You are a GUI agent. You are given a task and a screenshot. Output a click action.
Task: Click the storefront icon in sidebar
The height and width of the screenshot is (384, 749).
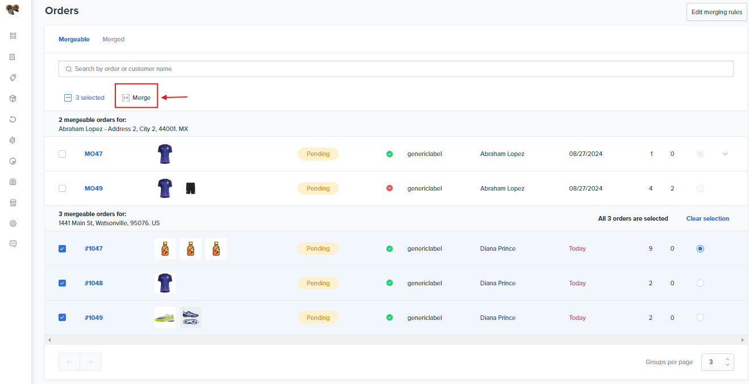[13, 202]
